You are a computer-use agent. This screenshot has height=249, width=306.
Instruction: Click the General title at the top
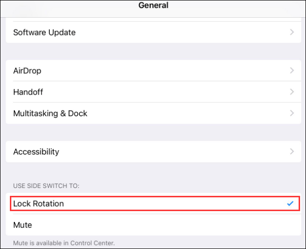point(153,6)
